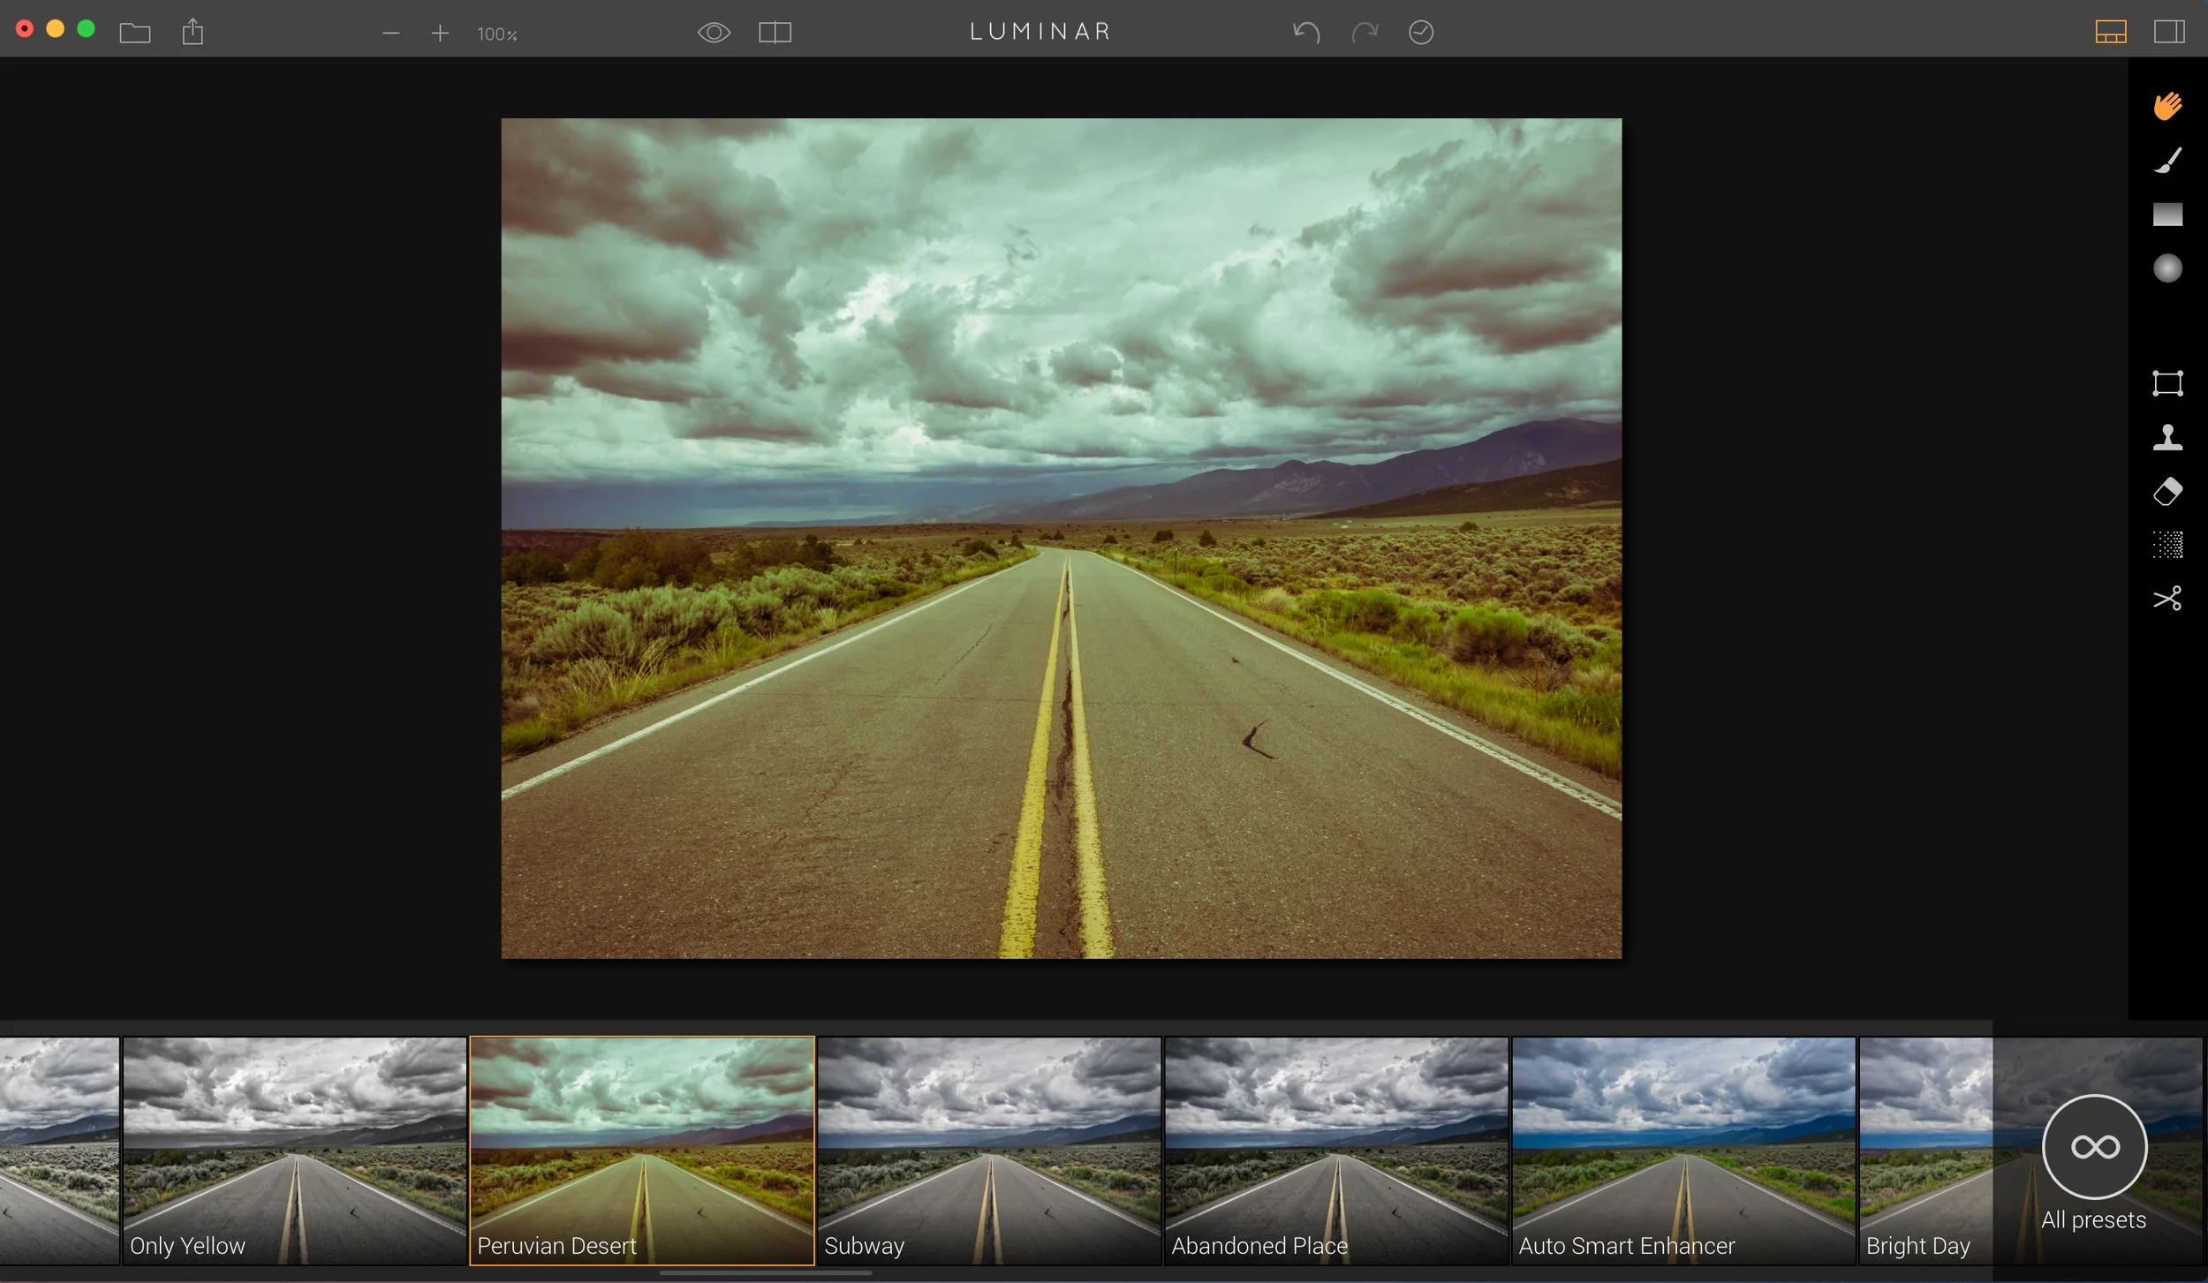The height and width of the screenshot is (1283, 2208).
Task: Select the Clone Stamp tool
Action: [x=2166, y=437]
